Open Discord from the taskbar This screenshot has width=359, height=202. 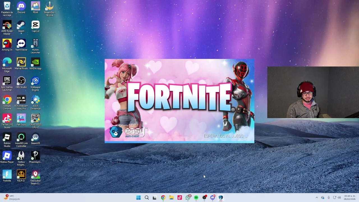213,198
